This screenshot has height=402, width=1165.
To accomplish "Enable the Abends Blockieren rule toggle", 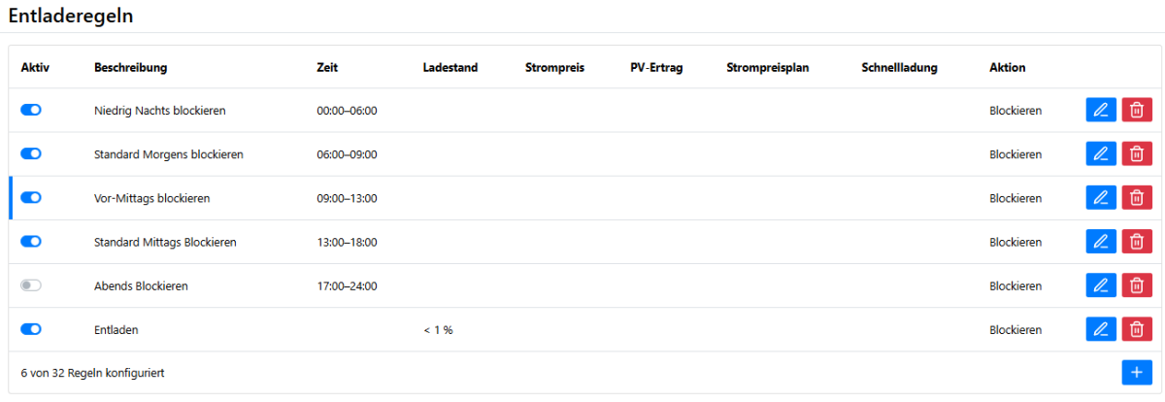I will (x=31, y=285).
